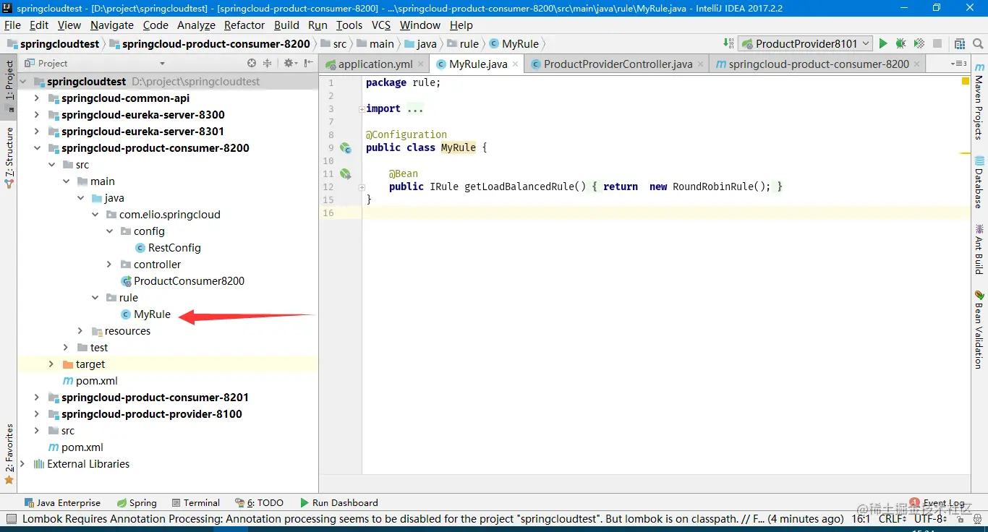Click the Search Everywhere magnifier icon
Viewport: 988px width, 532px height.
[978, 43]
